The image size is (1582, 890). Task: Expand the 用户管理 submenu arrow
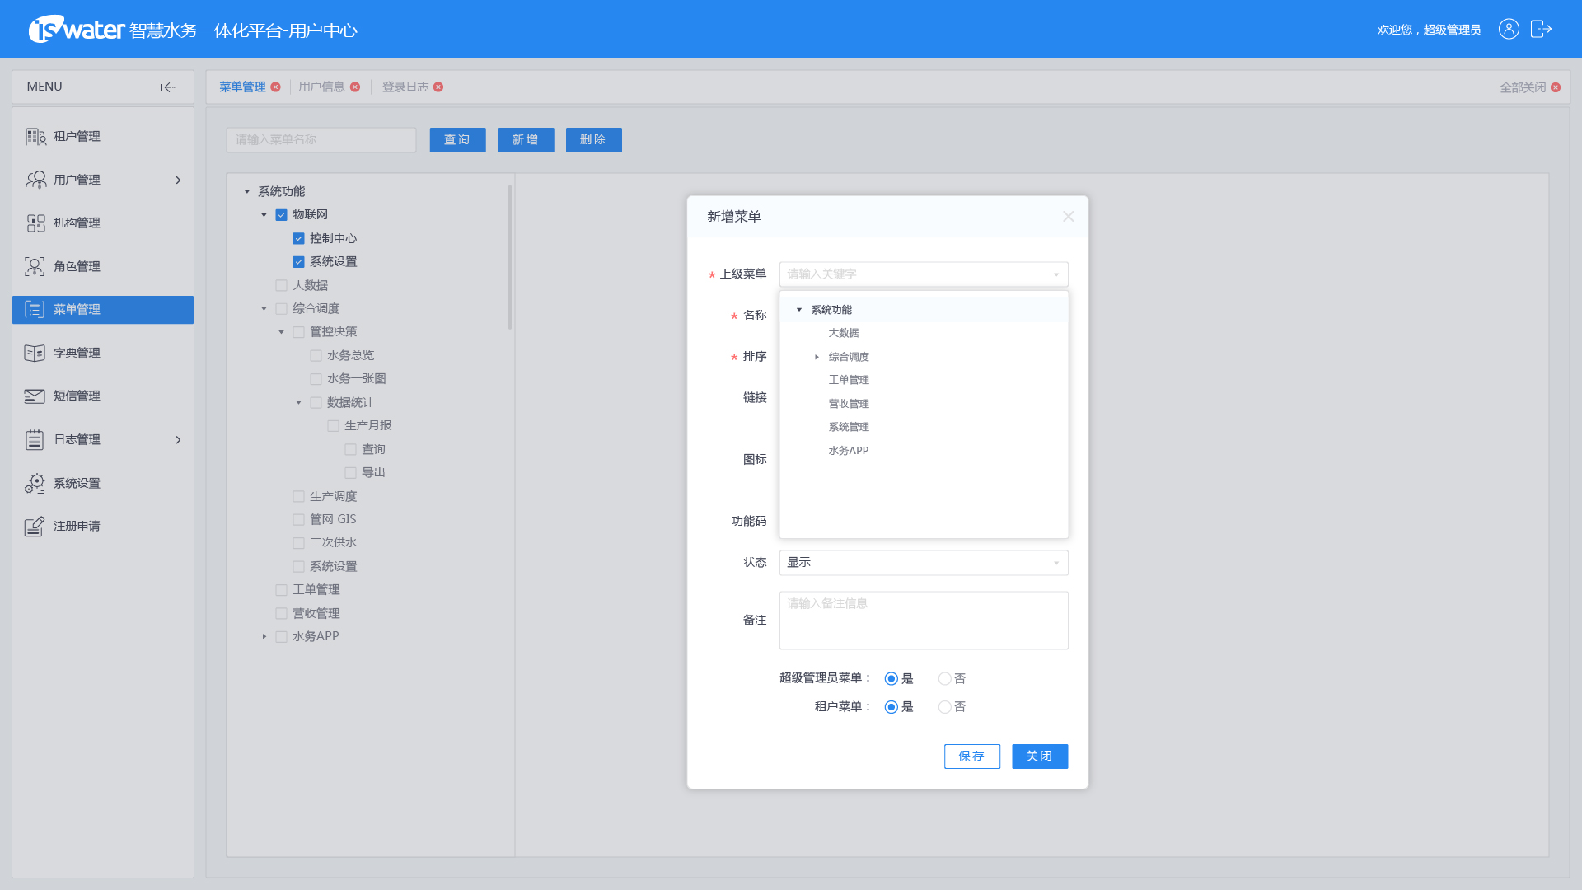178,180
